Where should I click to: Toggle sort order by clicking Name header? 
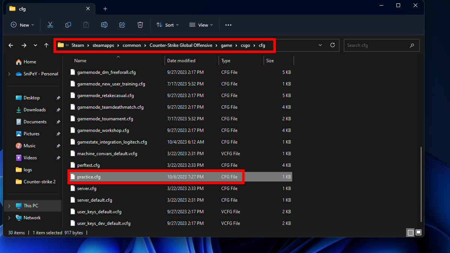click(x=80, y=60)
